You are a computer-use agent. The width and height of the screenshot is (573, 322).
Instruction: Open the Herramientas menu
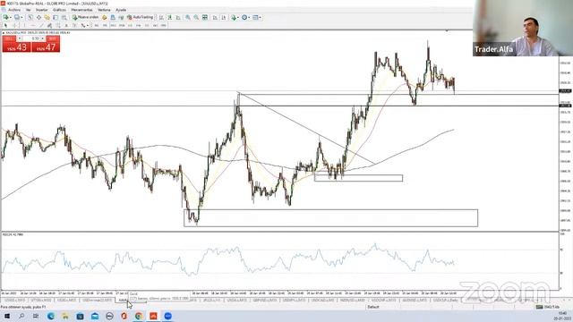click(x=81, y=10)
